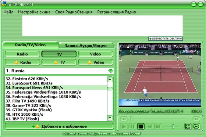Switch to Запись Аудио/Видео tab

86,46
